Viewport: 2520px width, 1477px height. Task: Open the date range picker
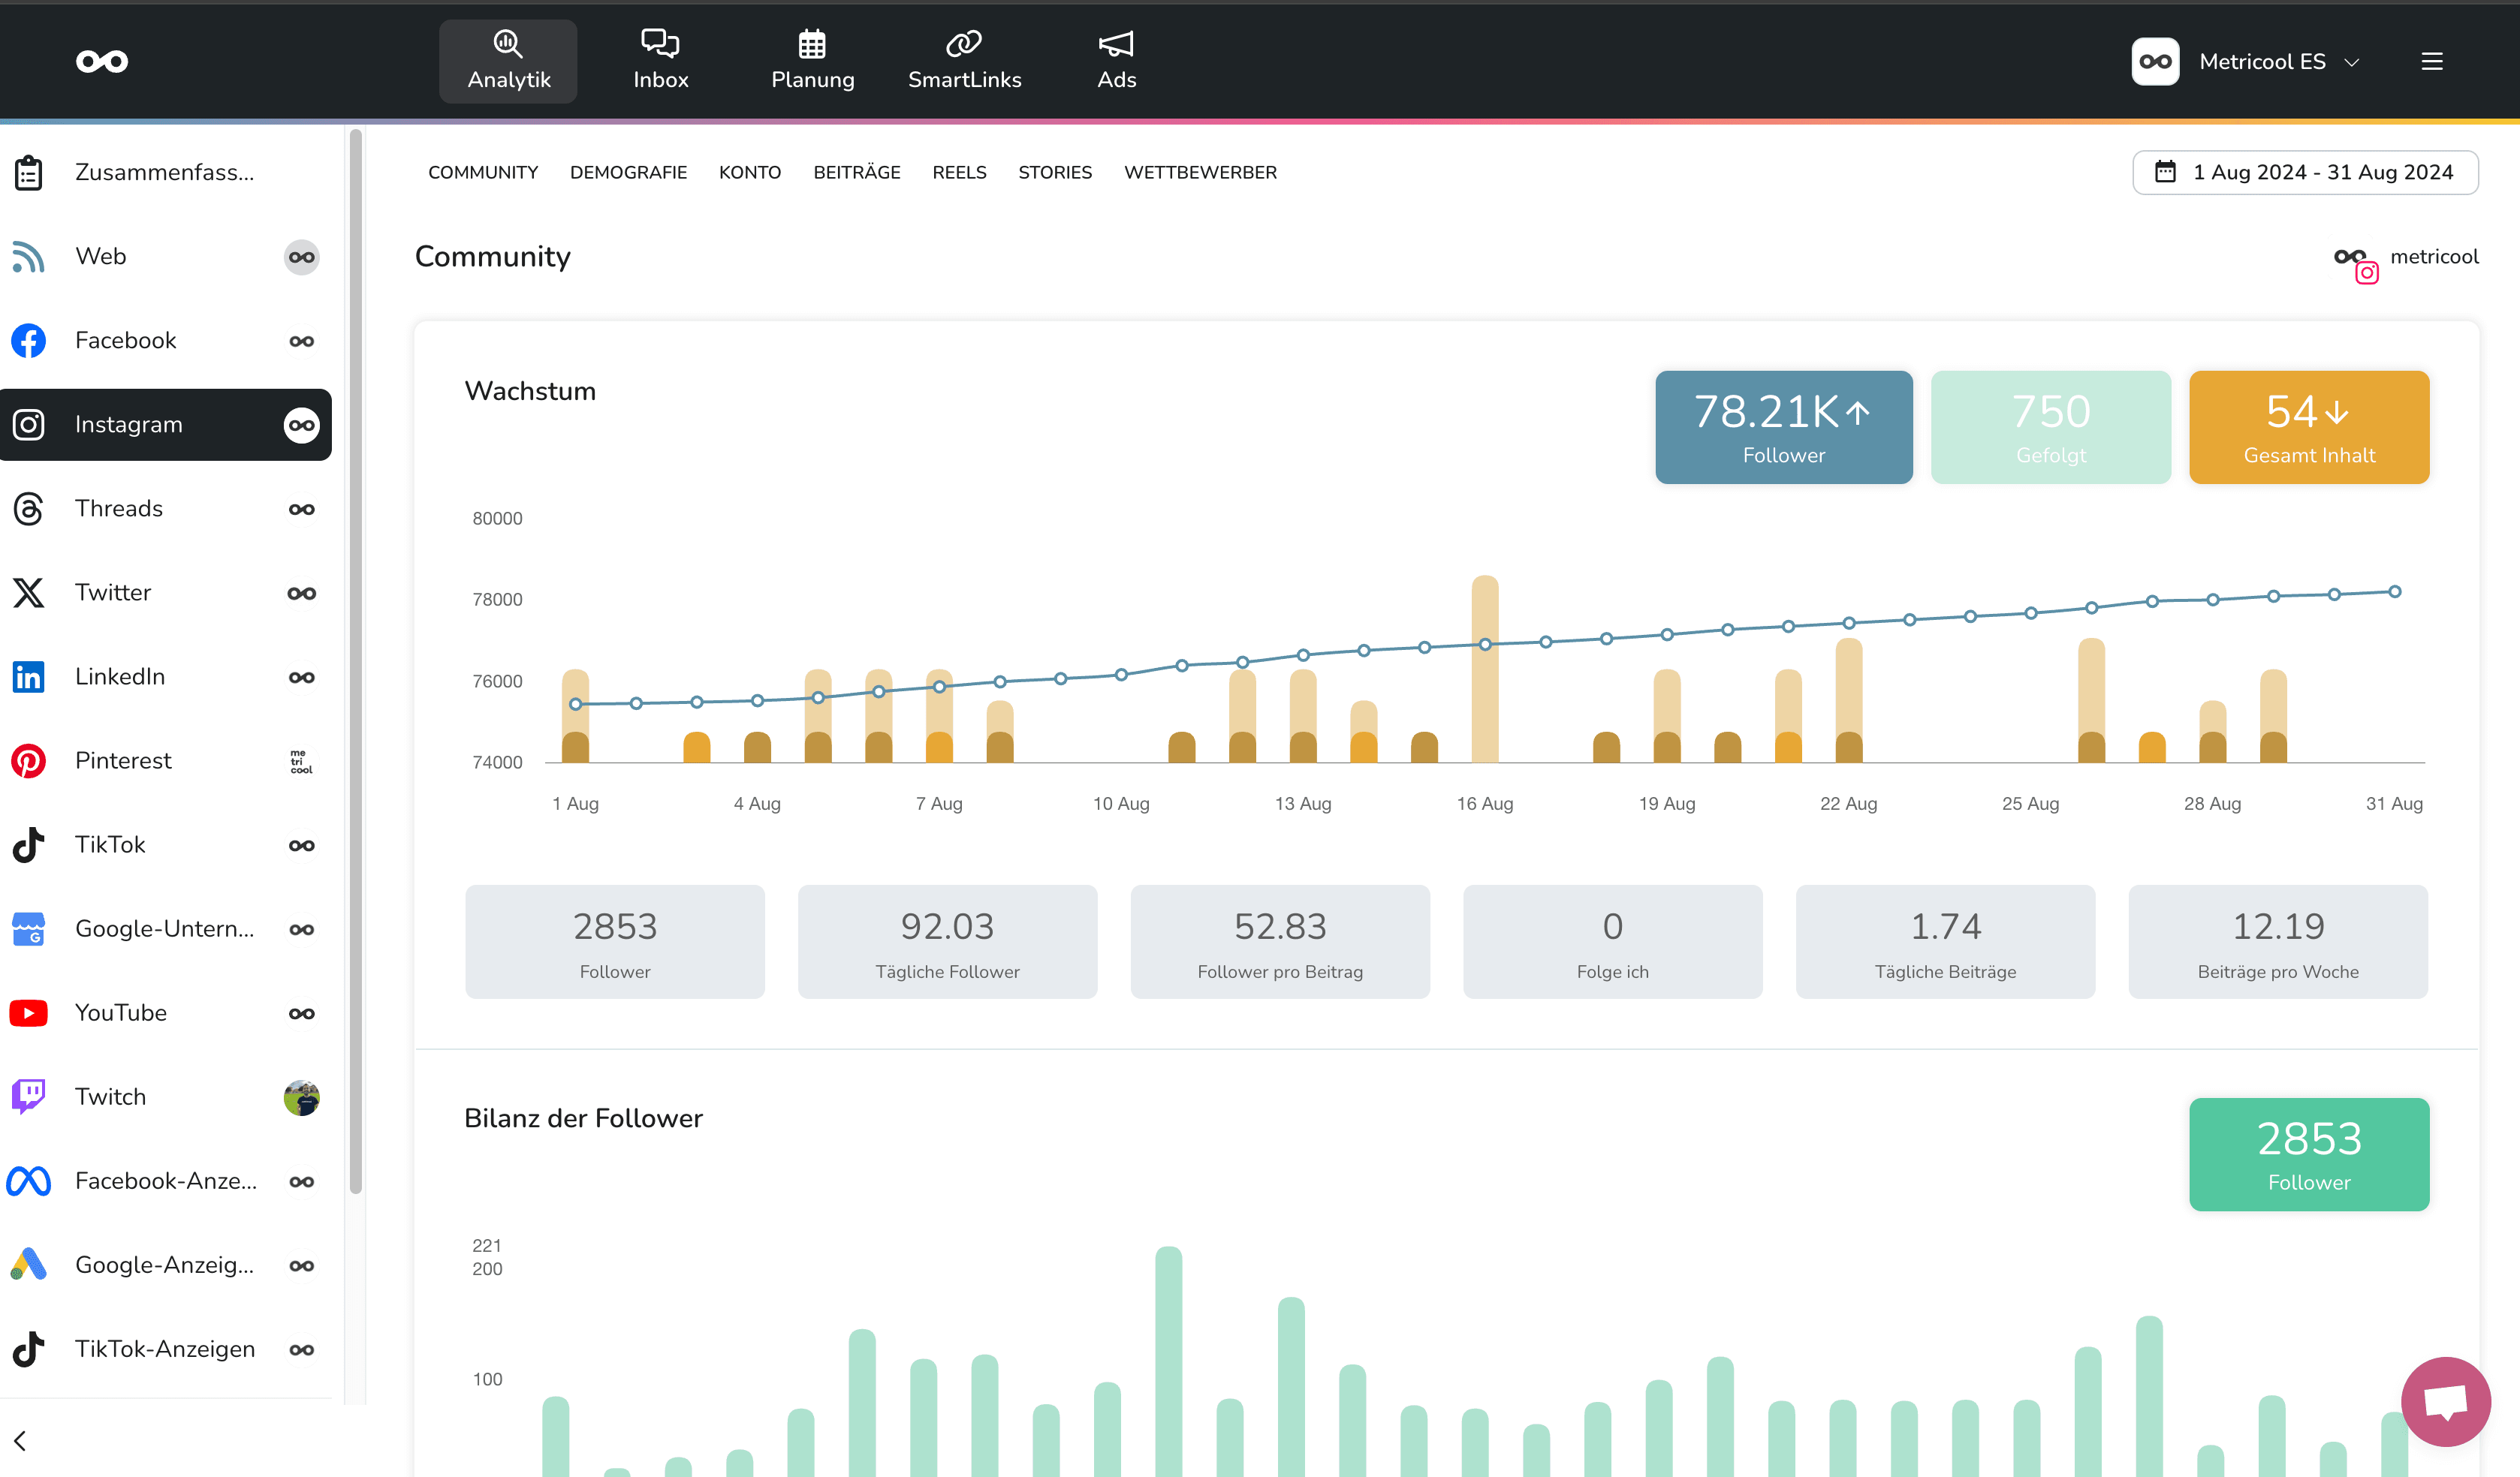coord(2305,172)
